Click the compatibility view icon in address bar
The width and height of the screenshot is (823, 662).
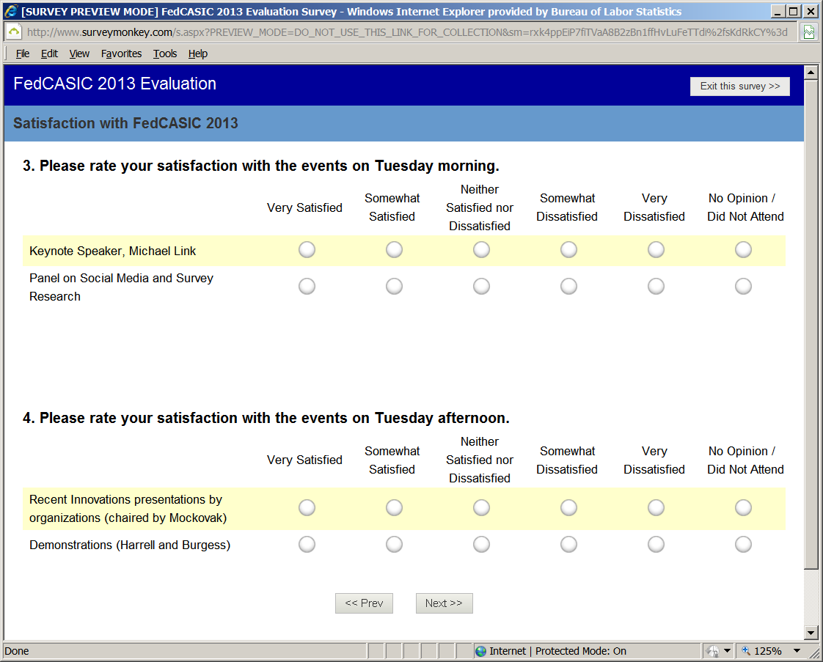point(809,32)
